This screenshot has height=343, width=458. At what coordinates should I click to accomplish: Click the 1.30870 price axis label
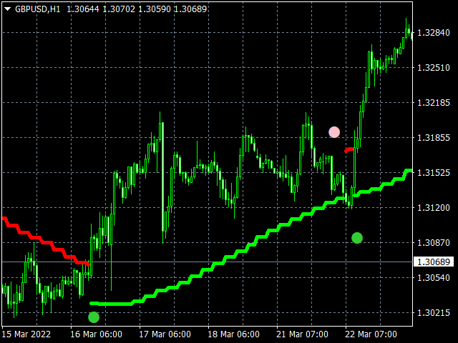tap(434, 243)
